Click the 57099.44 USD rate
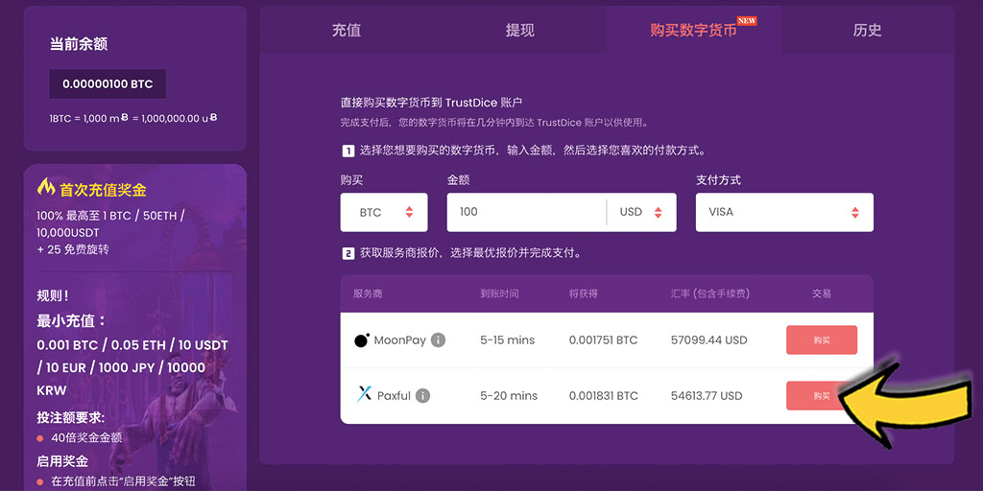983x491 pixels. (709, 340)
